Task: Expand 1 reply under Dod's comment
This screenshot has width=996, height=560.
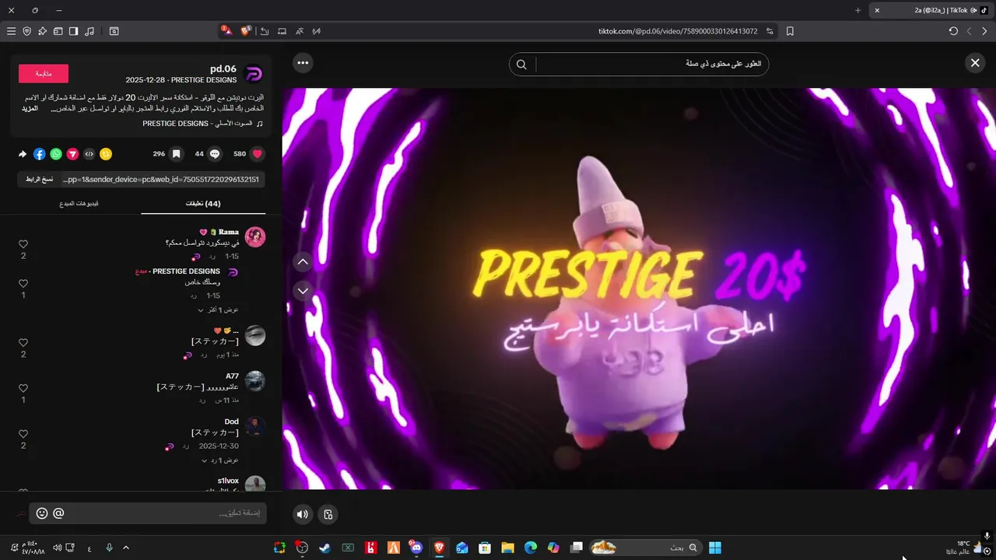Action: point(221,460)
